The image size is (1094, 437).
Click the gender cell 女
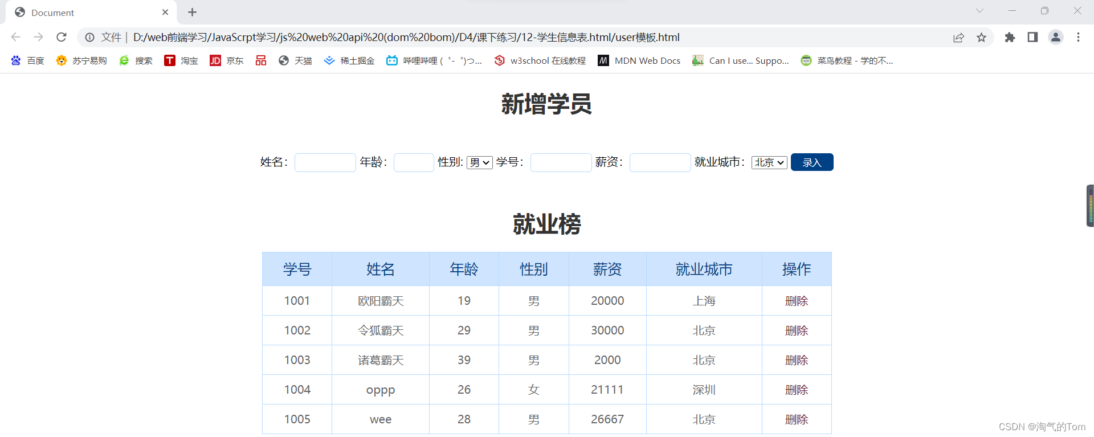tap(534, 390)
